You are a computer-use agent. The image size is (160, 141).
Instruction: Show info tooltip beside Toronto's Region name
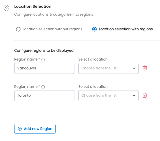click(43, 87)
